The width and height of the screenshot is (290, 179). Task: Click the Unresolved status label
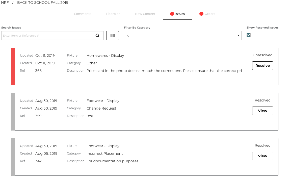point(262,55)
